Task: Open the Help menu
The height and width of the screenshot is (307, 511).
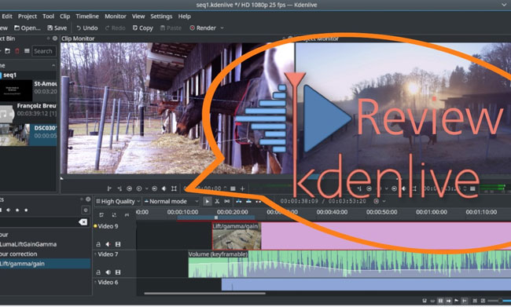Action: click(185, 16)
